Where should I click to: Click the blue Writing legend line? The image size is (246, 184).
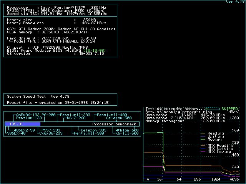204,136
